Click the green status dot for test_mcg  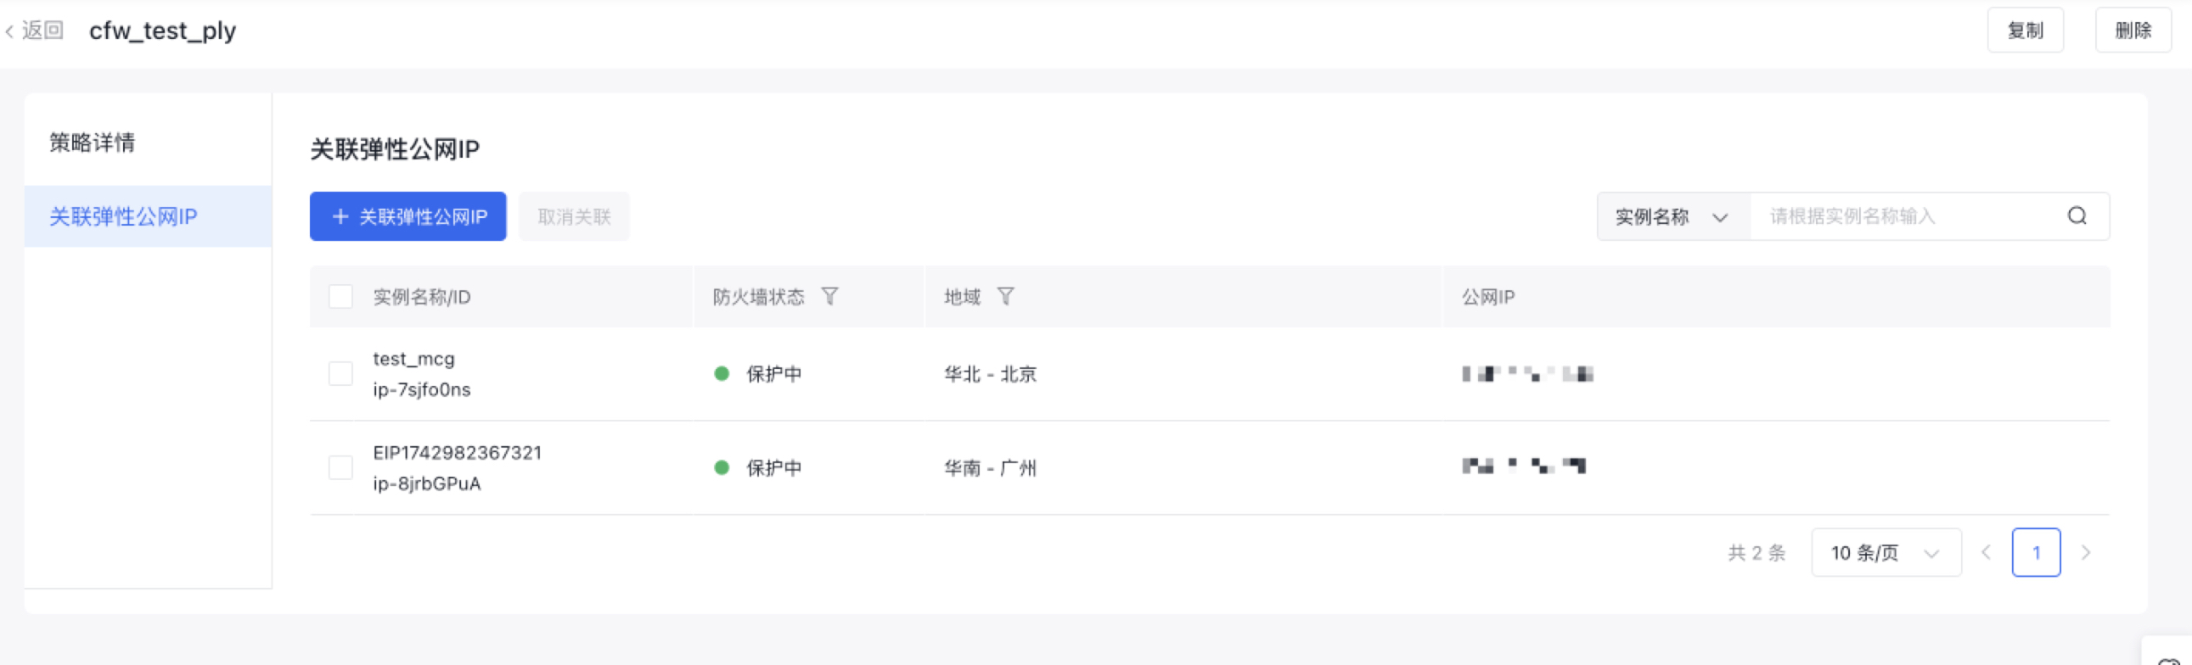(x=722, y=373)
